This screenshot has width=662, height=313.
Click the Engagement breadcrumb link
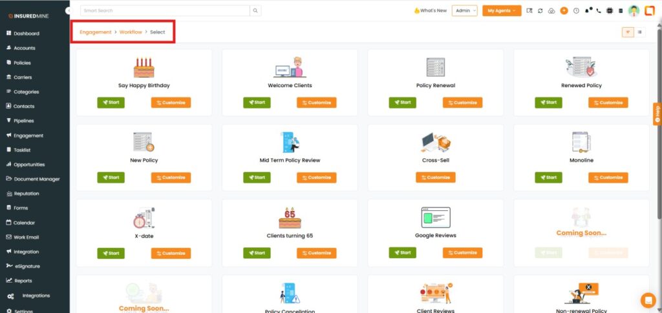pyautogui.click(x=96, y=32)
